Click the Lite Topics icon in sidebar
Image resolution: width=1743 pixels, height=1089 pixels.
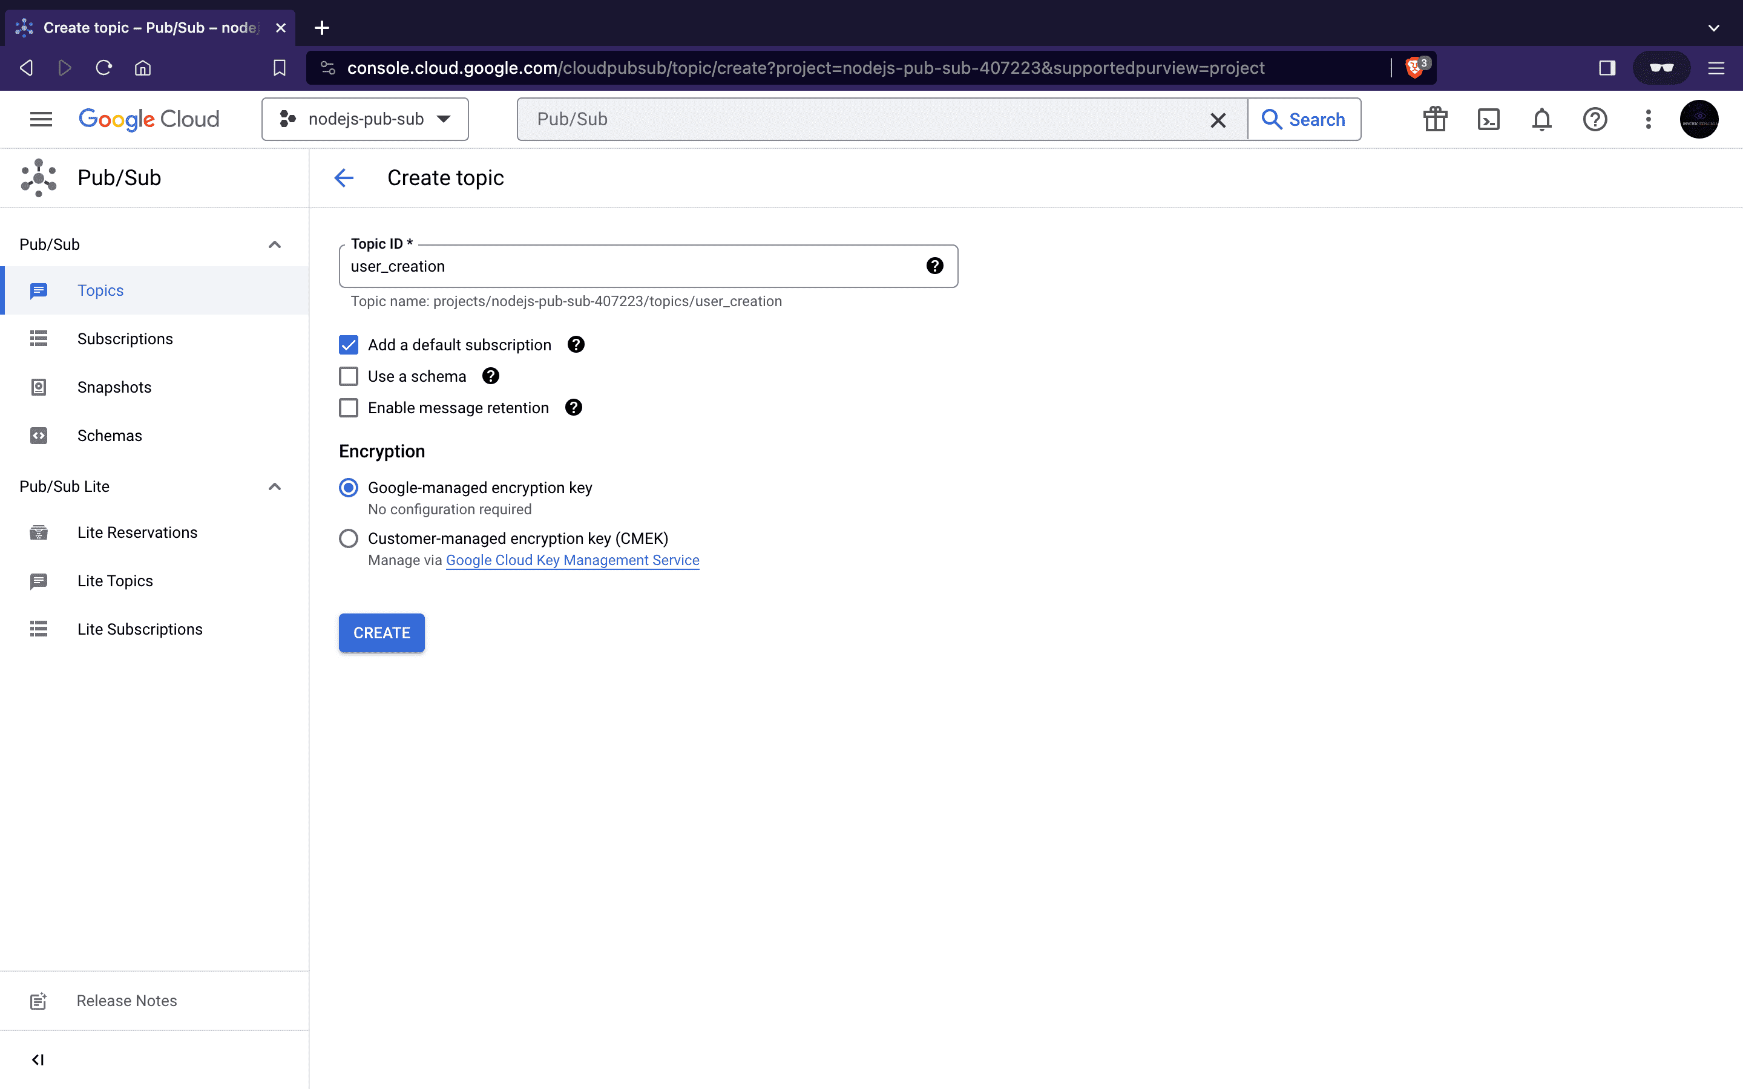[38, 580]
